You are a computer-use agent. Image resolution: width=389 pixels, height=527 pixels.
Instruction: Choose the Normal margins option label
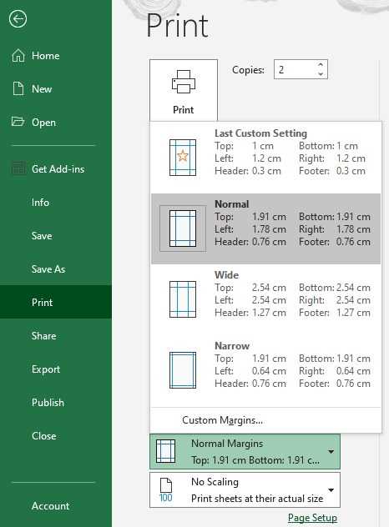(x=232, y=204)
